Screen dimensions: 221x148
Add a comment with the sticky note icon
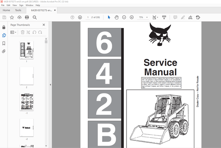[x=175, y=17]
